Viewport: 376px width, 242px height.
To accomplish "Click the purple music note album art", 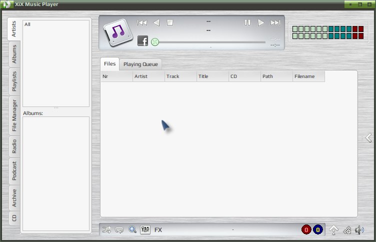I will coord(118,32).
